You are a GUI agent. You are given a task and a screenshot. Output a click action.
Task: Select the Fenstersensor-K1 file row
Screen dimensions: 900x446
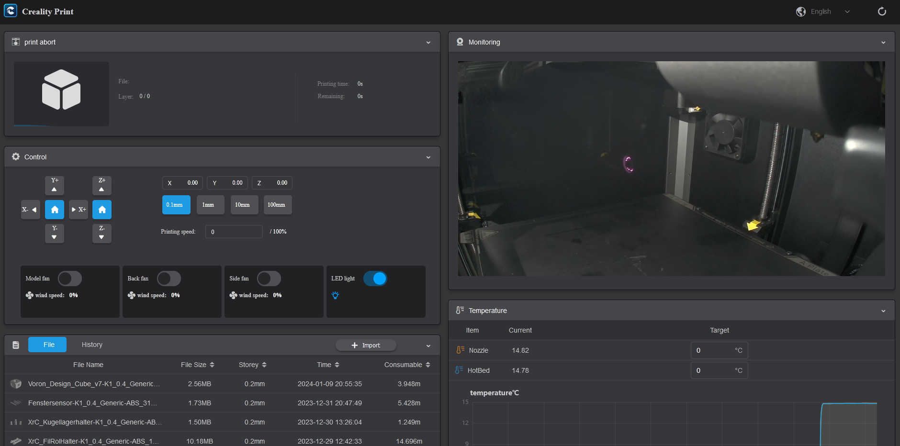(x=222, y=403)
